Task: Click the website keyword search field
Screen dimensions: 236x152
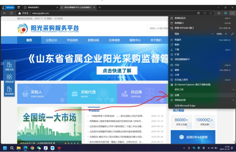Action: 158,28
